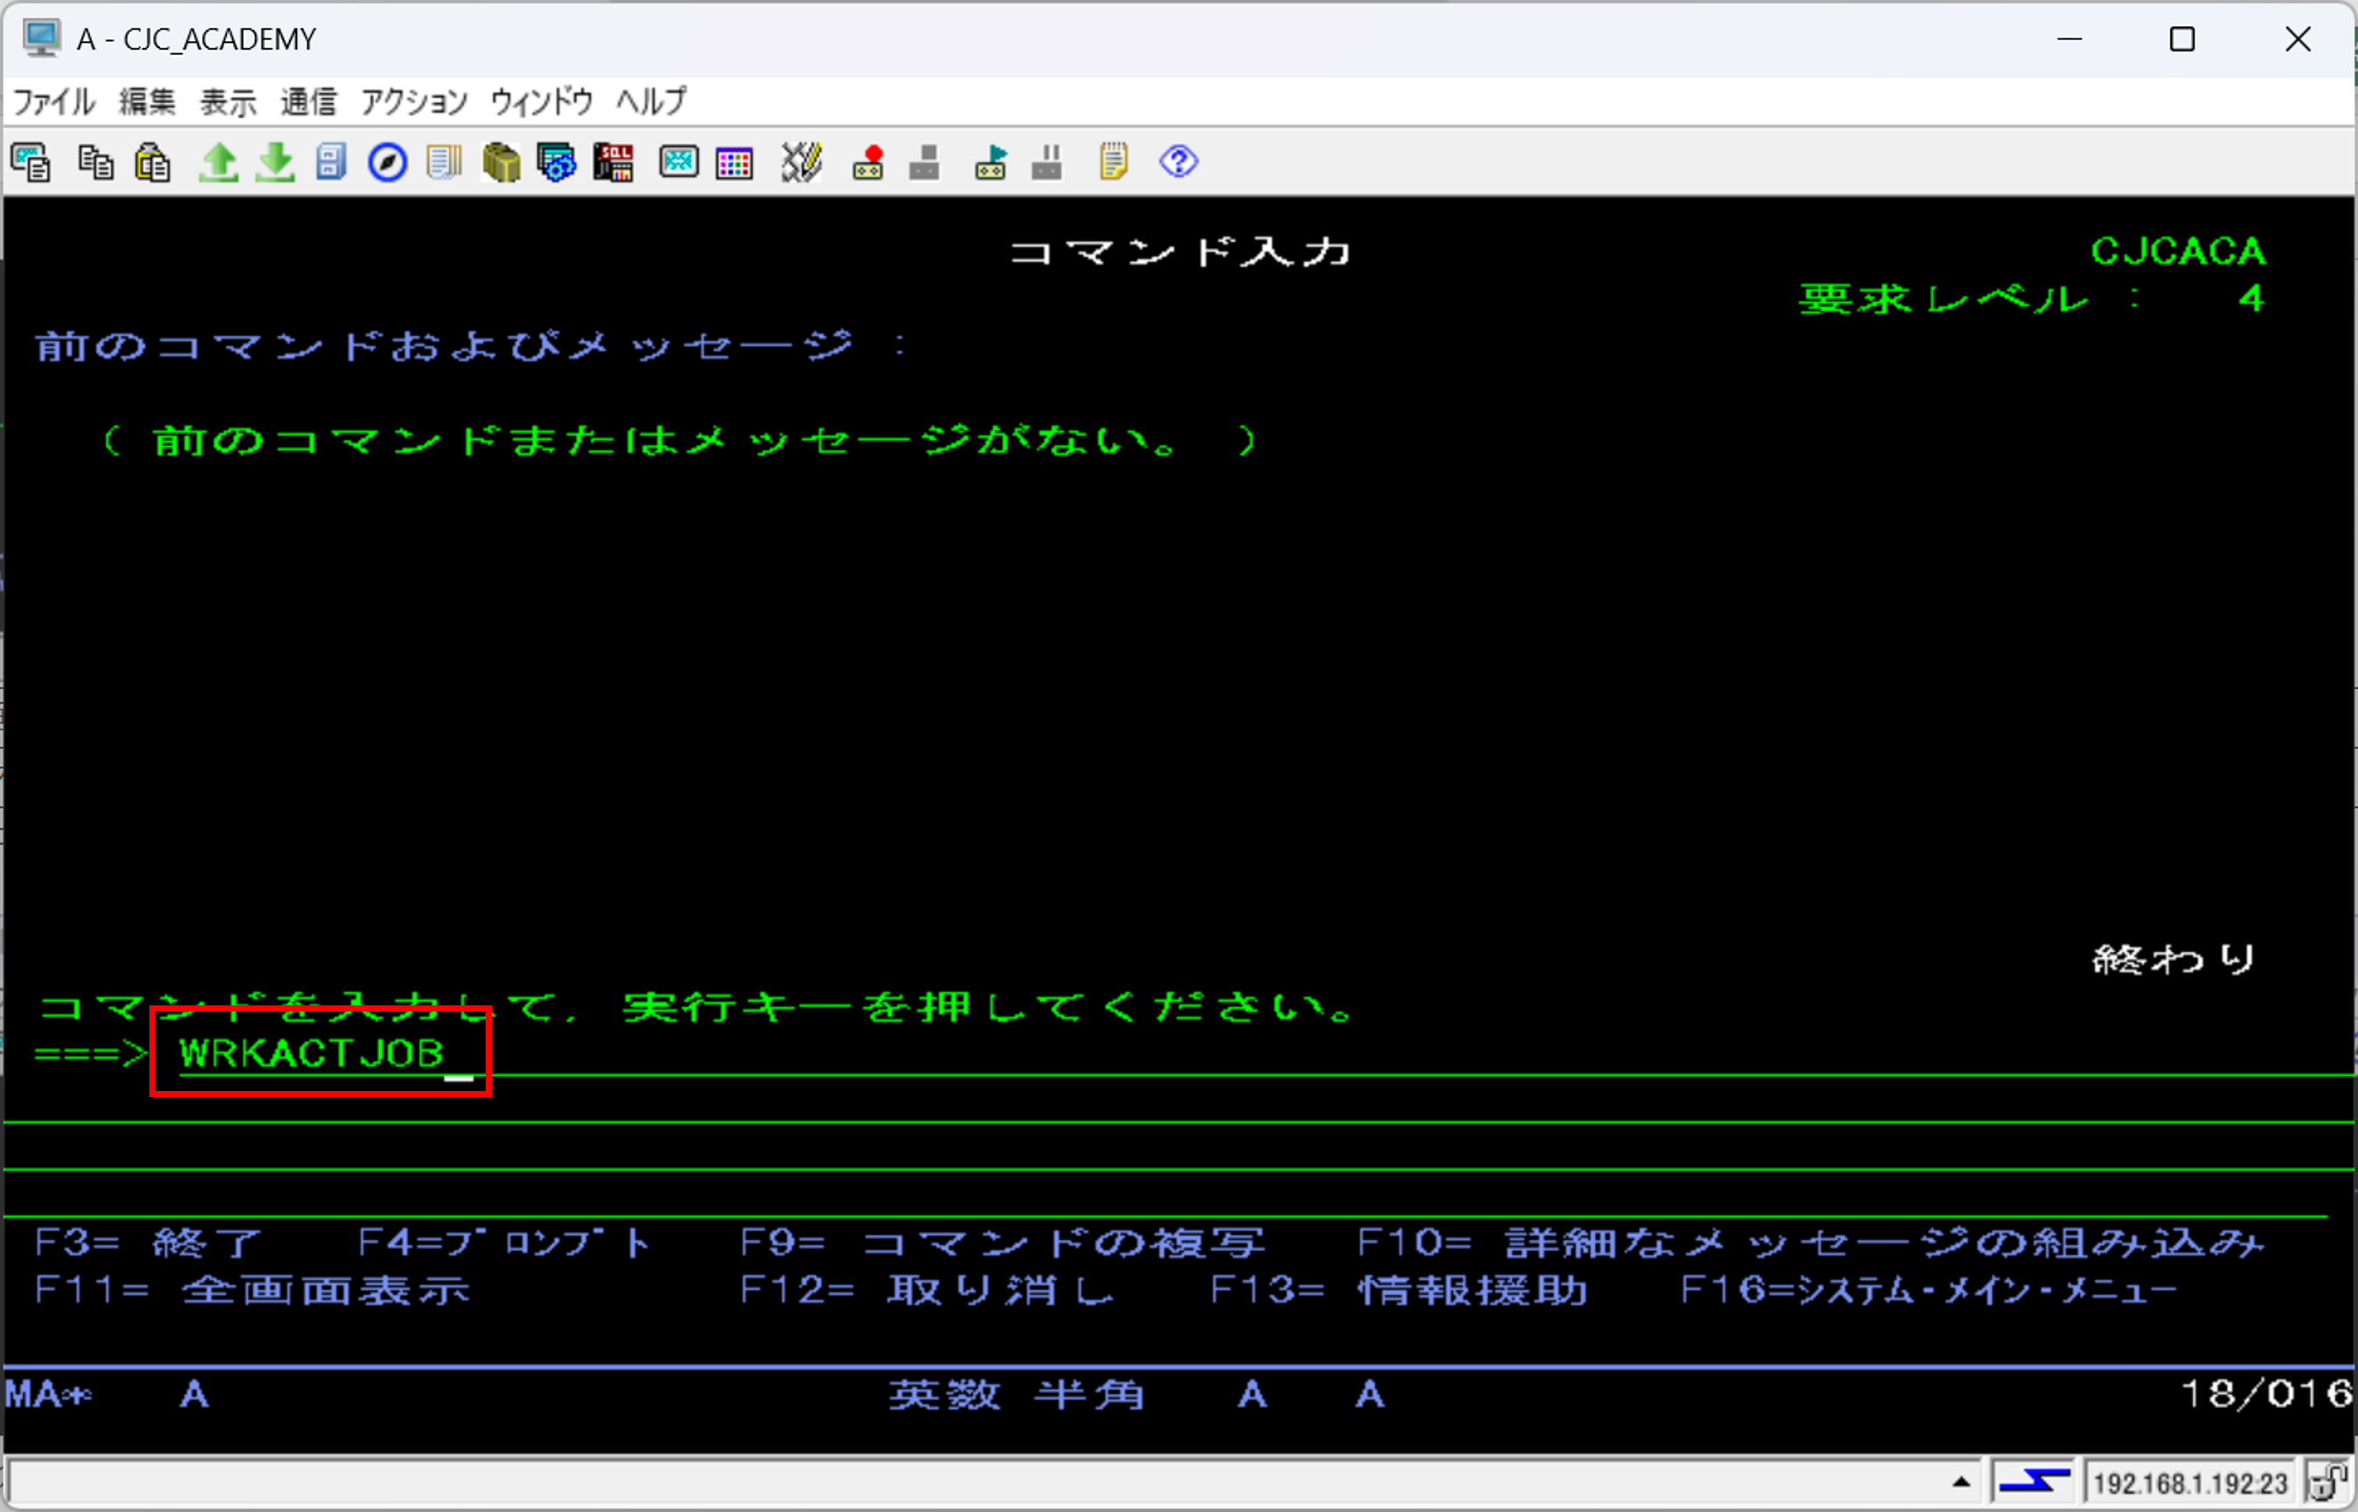The image size is (2358, 1512).
Task: Click the WRKACTJOB command input field
Action: click(312, 1053)
